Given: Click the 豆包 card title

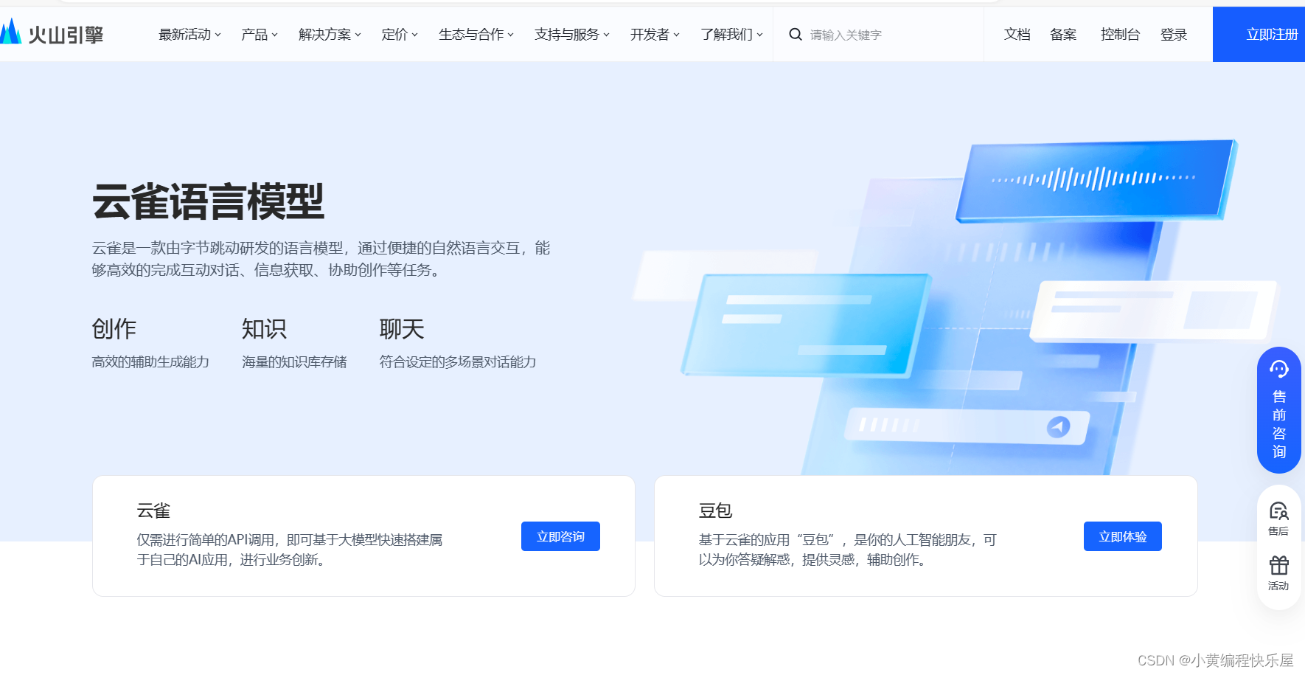Looking at the screenshot, I should pos(715,510).
